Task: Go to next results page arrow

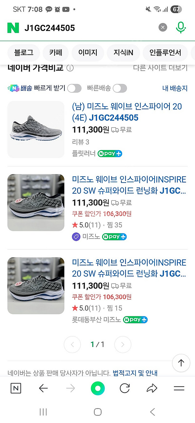Action: 123,344
